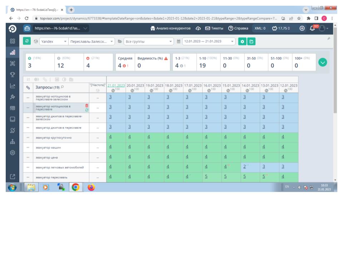Open the hexagon settings sidebar icon
343x257 pixels.
pyautogui.click(x=13, y=153)
